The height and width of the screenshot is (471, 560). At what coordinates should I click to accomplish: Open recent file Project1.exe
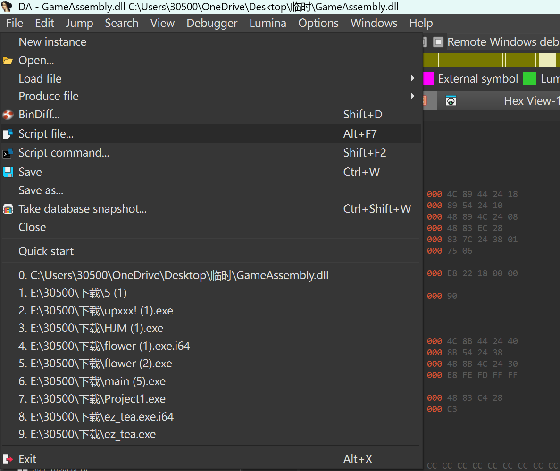click(x=211, y=399)
